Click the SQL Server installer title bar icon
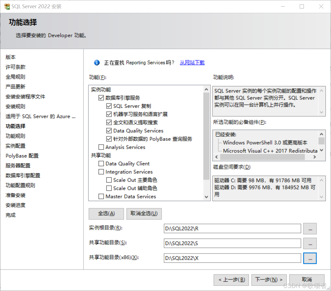331x291 pixels. click(7, 6)
